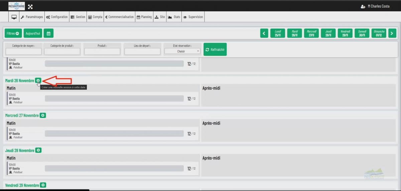This screenshot has height=191, width=401.
Task: Click the Jeudi 28 Novembre date heading
Action: tap(20, 150)
